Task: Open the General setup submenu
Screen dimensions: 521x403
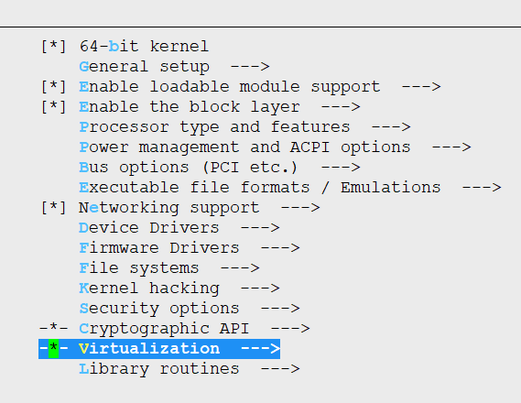Action: 174,67
